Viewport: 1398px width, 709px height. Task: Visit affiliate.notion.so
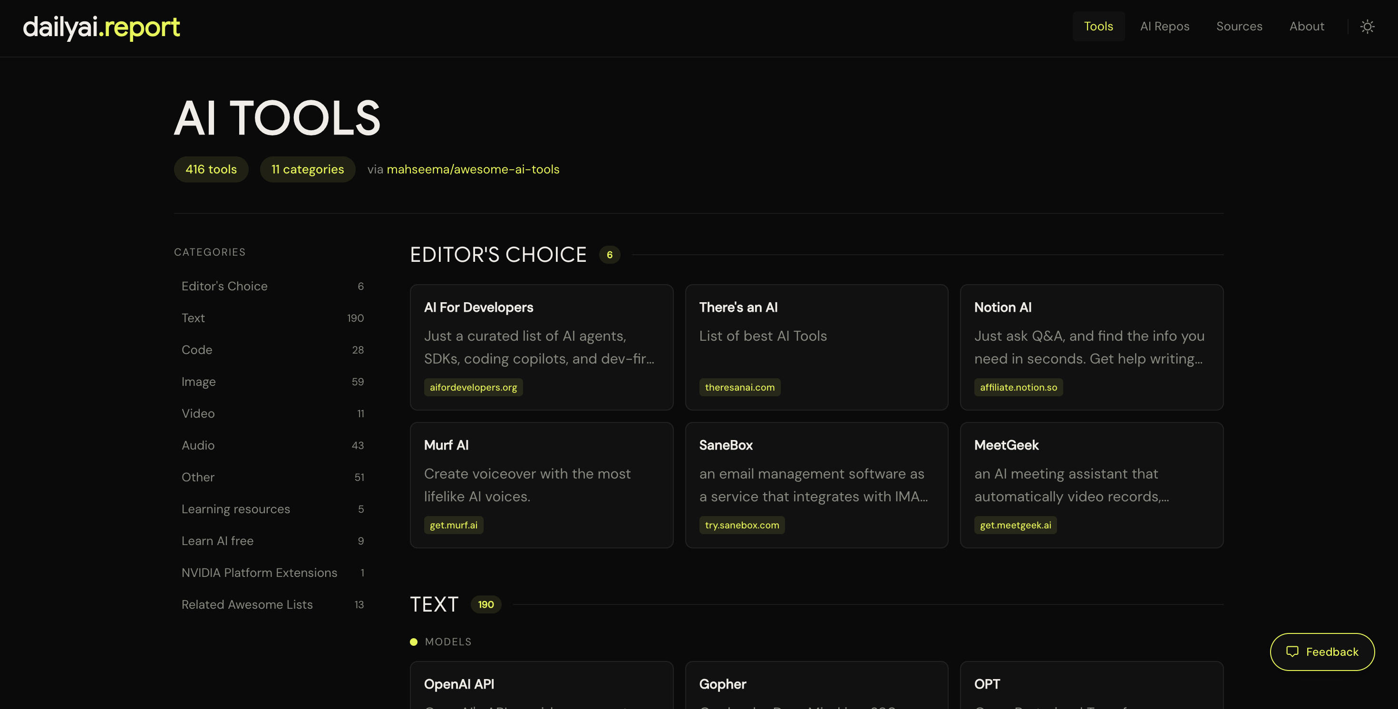[x=1018, y=387]
